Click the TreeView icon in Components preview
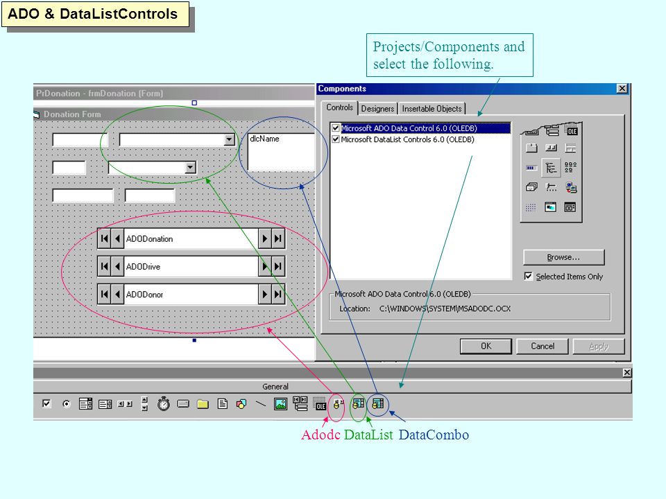 551,168
